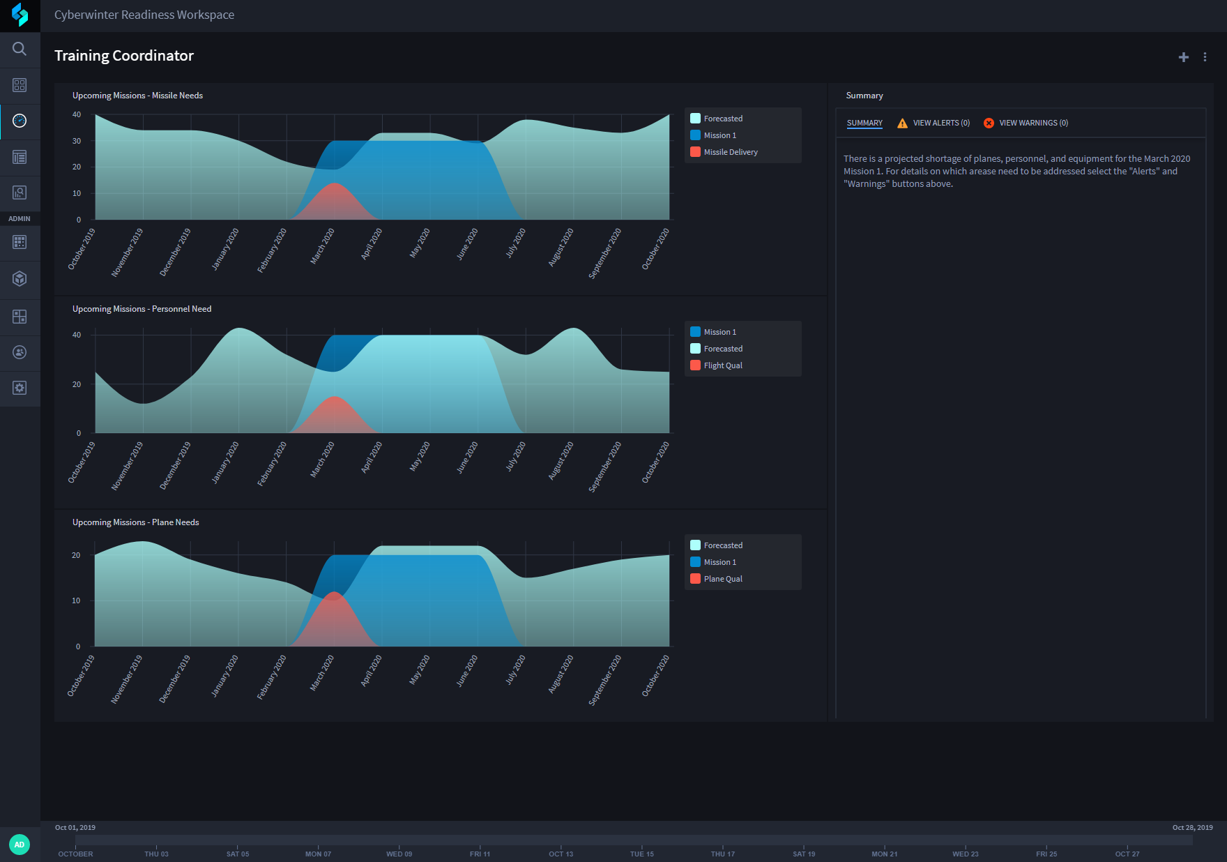Click Upcoming Missions - Personnel Need chart title
1227x862 pixels.
[142, 309]
